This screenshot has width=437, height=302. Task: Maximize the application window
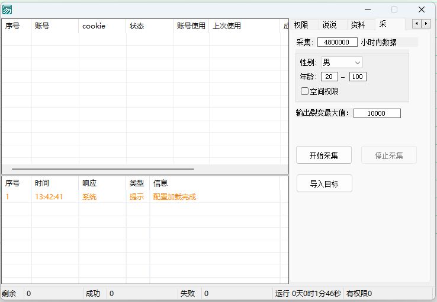(x=394, y=9)
